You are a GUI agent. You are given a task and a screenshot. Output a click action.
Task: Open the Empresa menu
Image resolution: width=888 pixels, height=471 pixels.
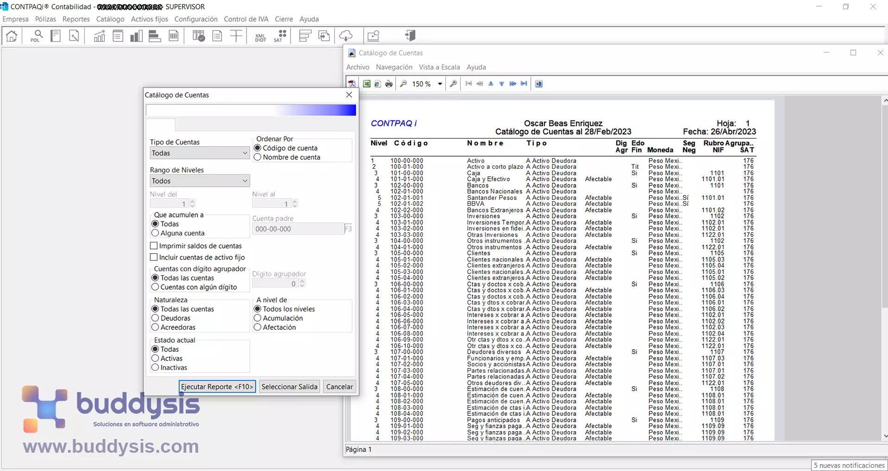(x=15, y=19)
